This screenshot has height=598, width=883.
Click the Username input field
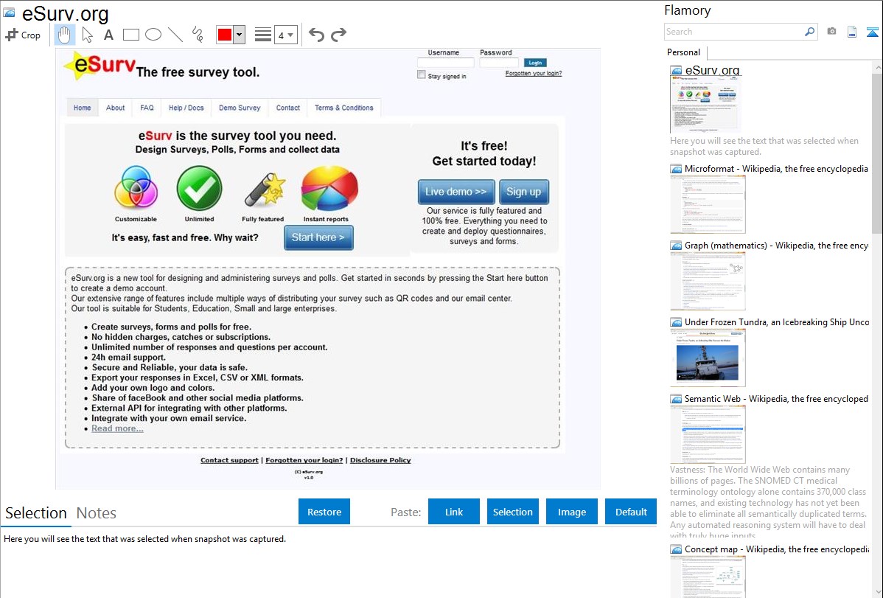tap(445, 63)
